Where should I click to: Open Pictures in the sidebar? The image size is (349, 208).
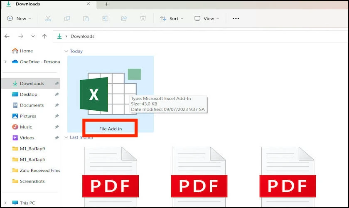tap(24, 116)
